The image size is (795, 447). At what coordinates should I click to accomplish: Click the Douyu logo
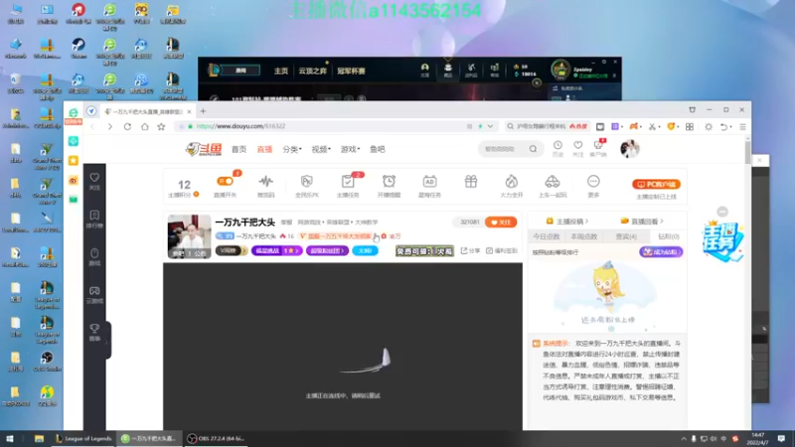pos(204,149)
